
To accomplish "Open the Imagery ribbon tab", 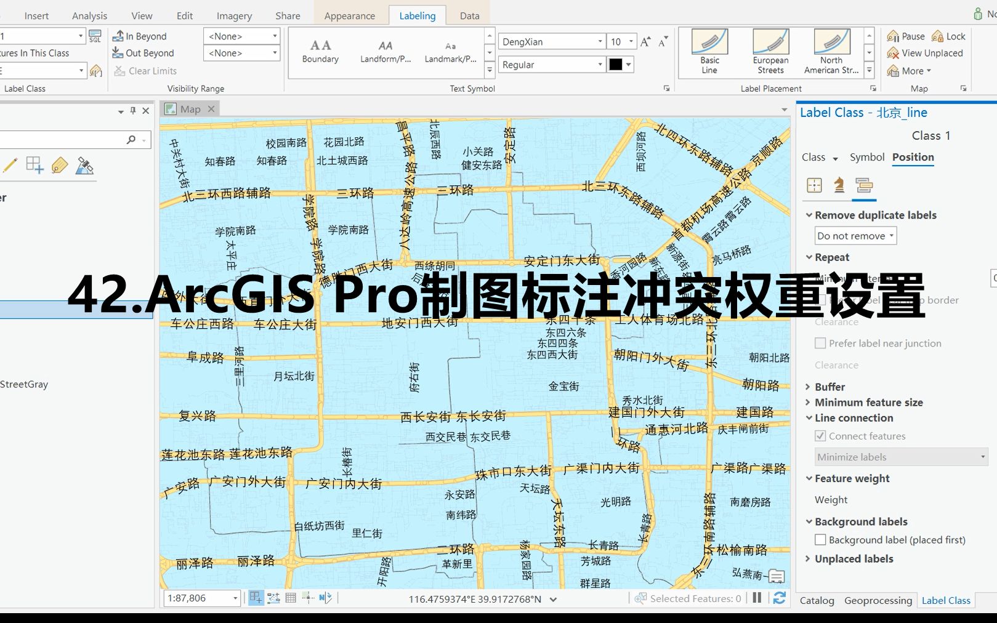I will 233,15.
